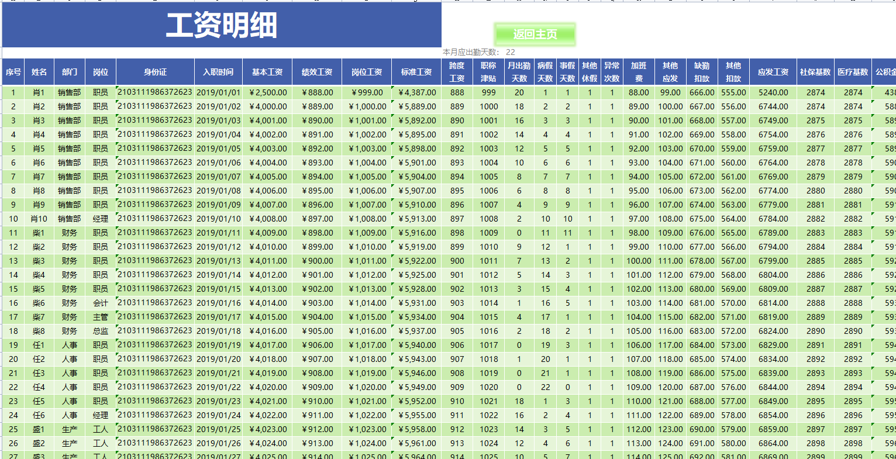Viewport: 896px width, 459px height.
Task: Click 会计 in the 柴6 row
Action: click(x=101, y=303)
